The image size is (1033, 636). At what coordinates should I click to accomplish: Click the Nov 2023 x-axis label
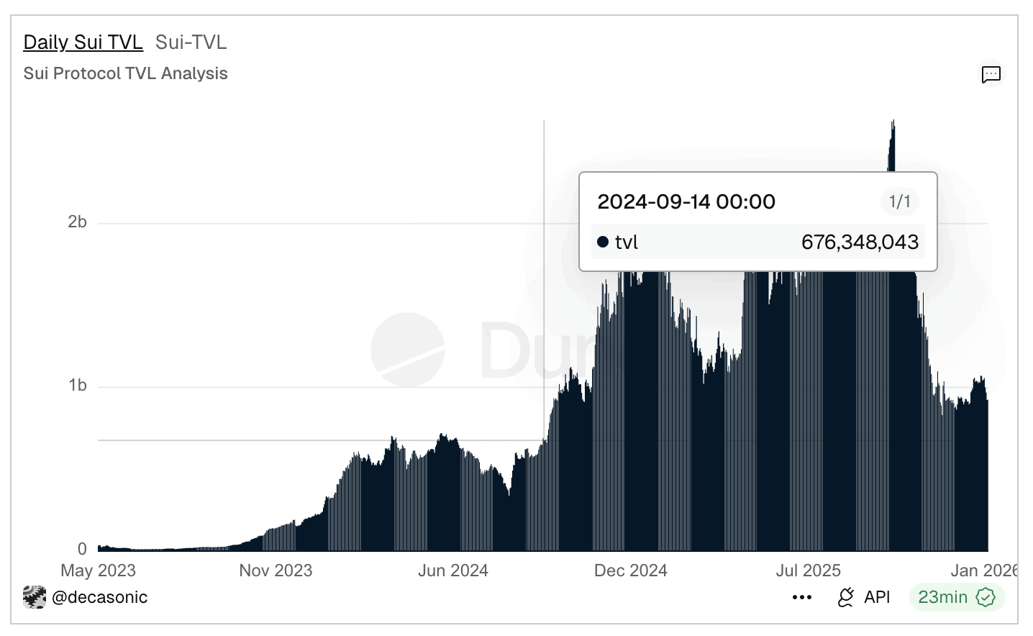pos(276,571)
